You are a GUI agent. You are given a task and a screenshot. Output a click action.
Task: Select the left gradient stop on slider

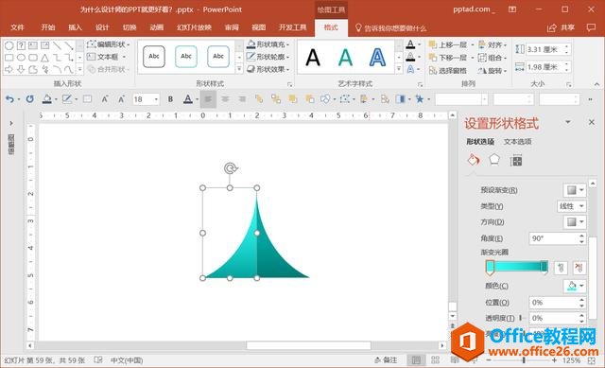pos(490,268)
